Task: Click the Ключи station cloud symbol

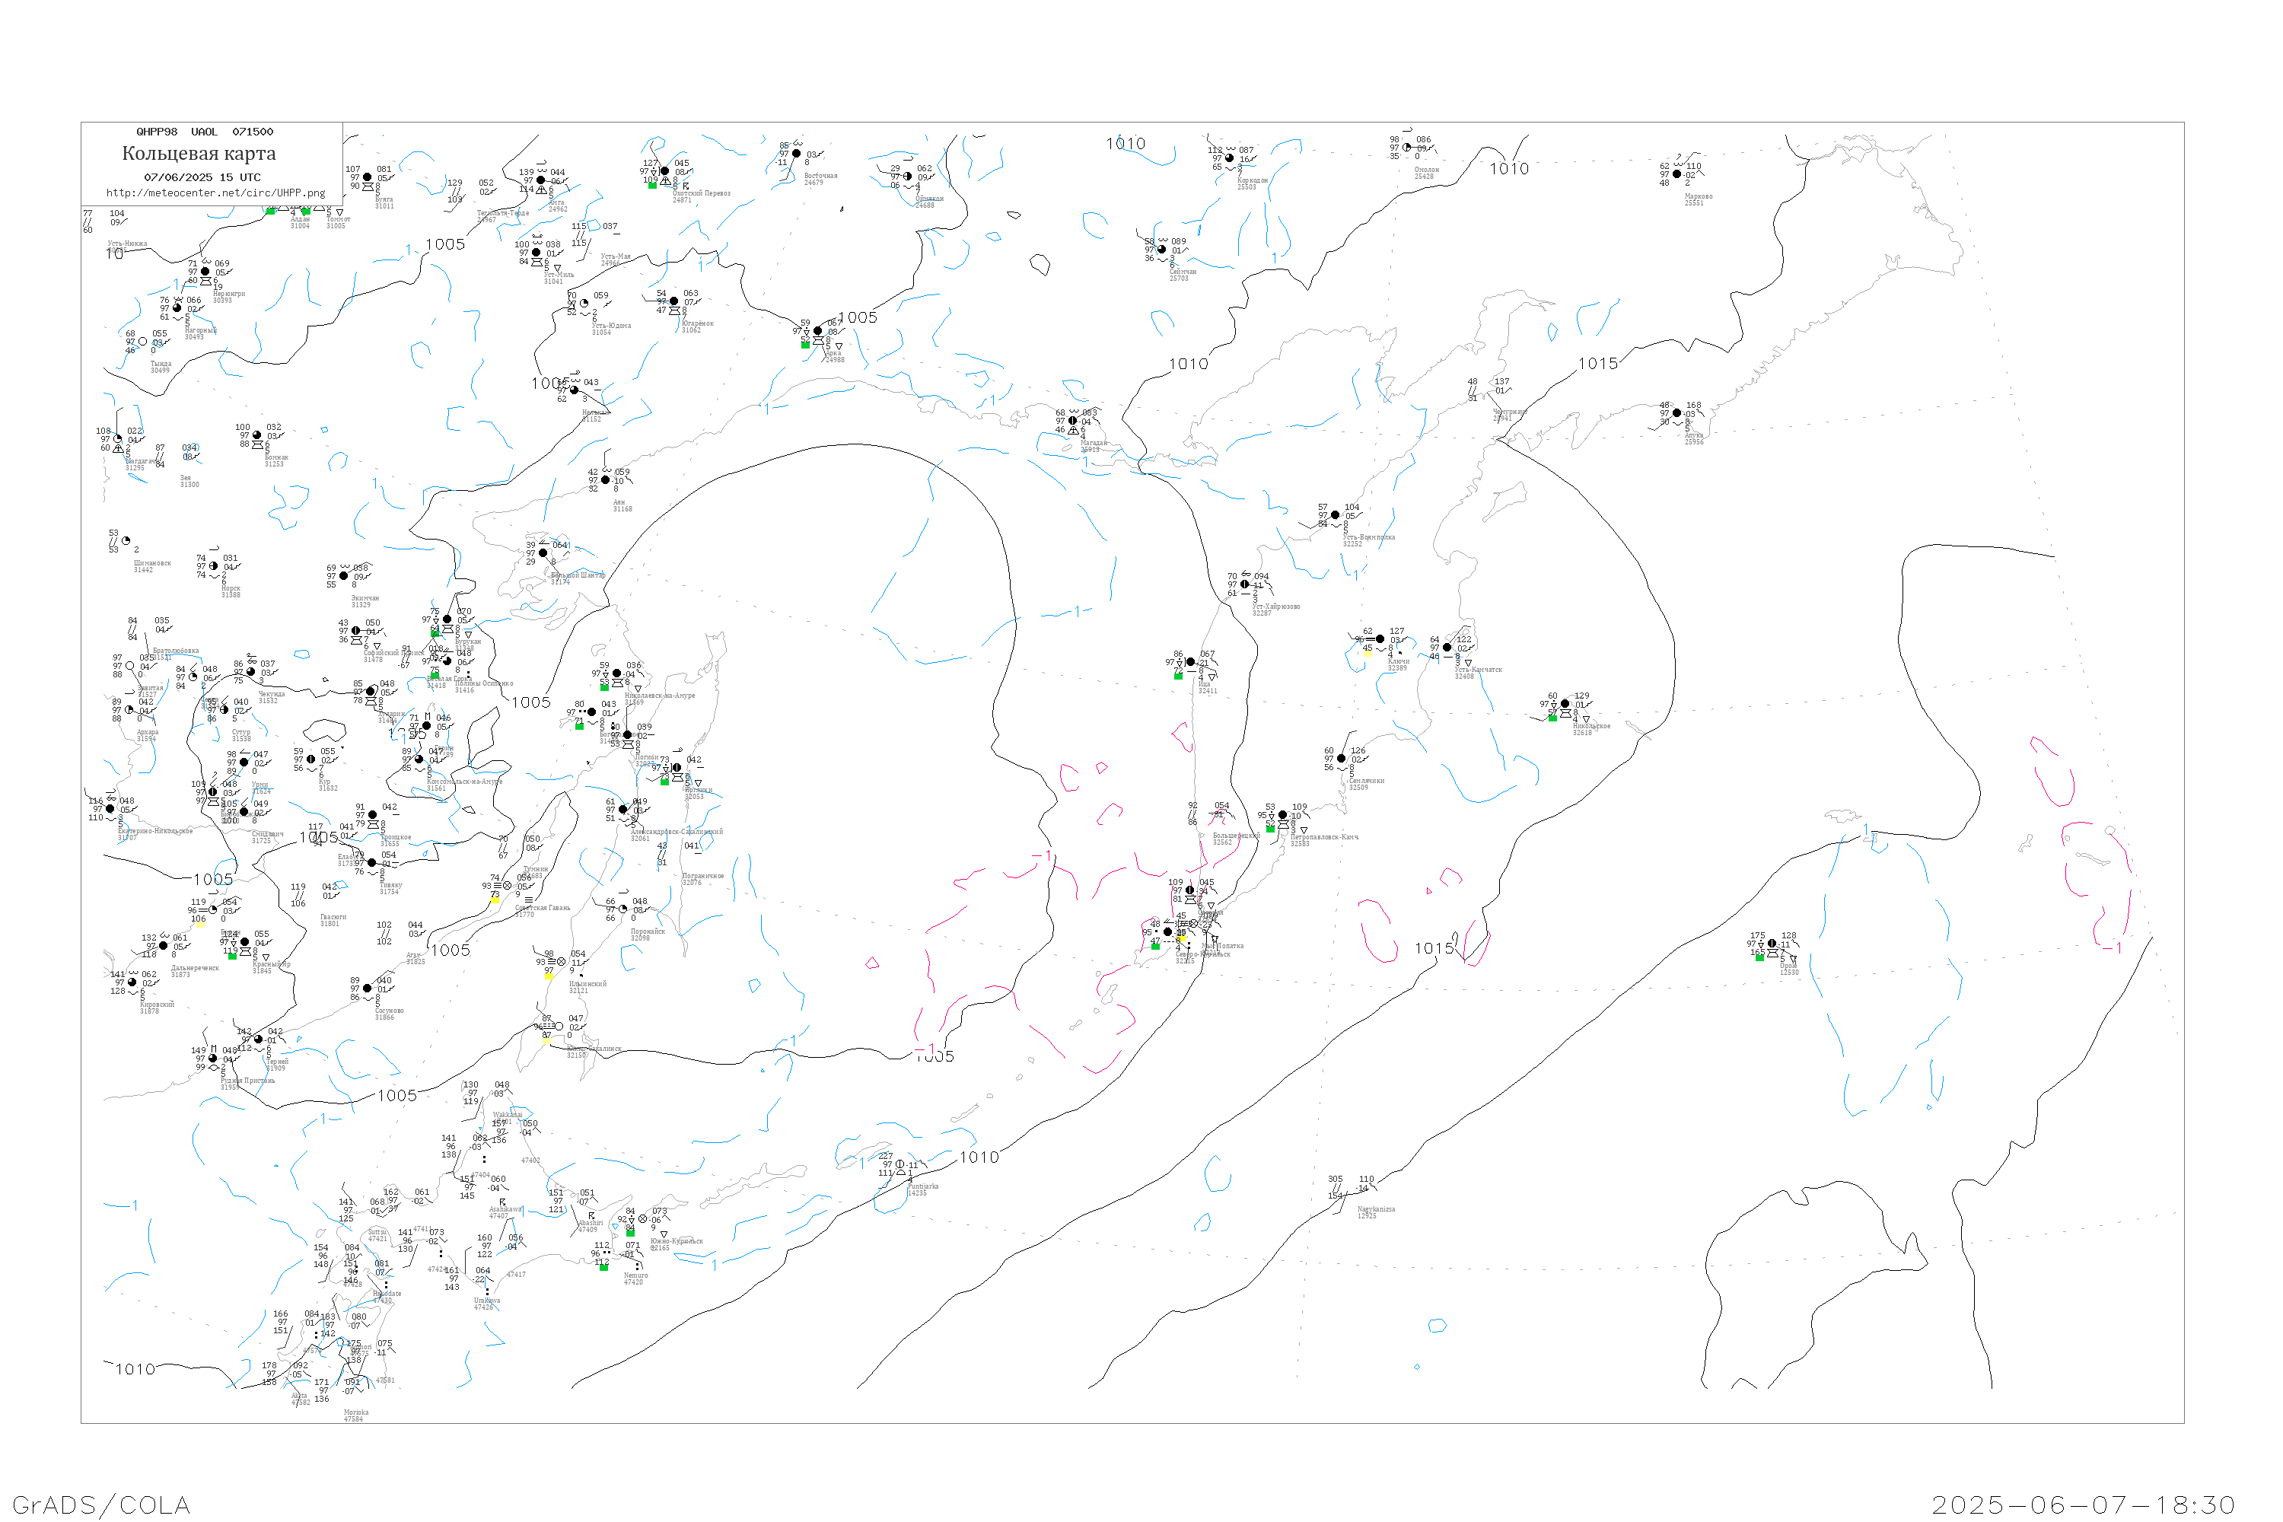Action: (1380, 638)
